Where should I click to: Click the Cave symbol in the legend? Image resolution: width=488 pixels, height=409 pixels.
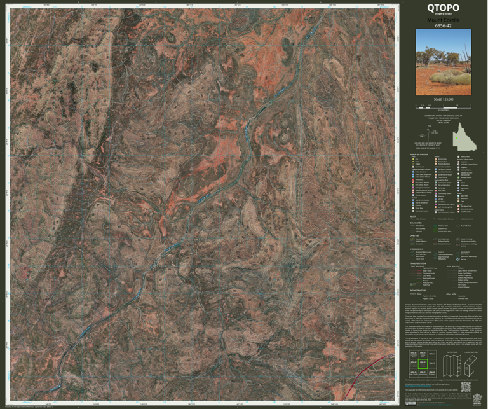[458, 201]
